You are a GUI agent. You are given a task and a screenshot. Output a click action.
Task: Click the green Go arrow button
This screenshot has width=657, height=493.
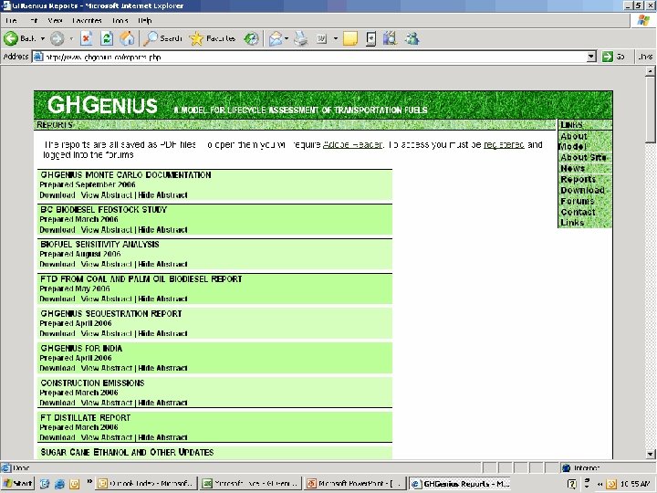pos(607,57)
